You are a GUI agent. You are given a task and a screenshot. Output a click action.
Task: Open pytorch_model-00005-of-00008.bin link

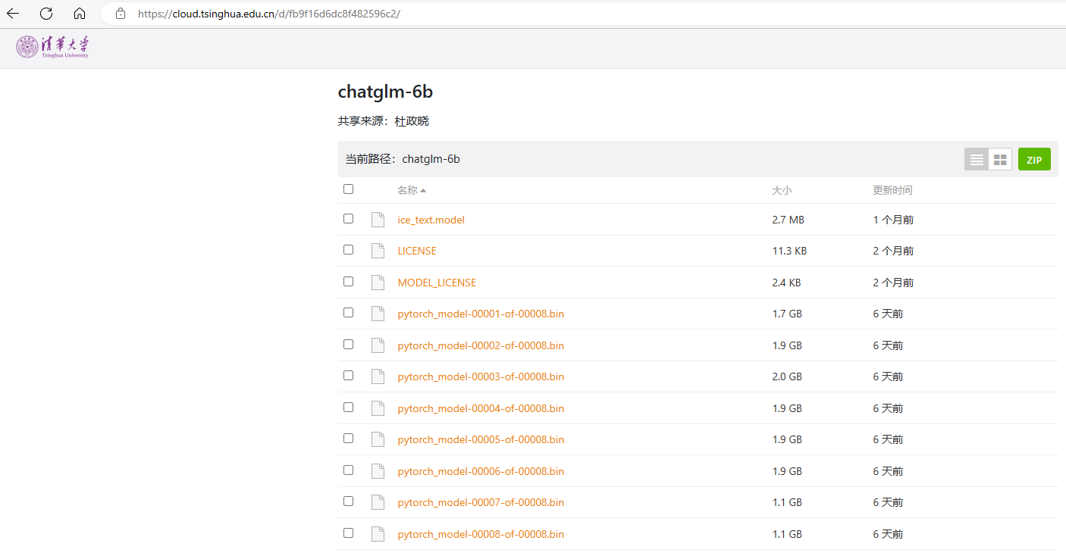[x=481, y=439]
